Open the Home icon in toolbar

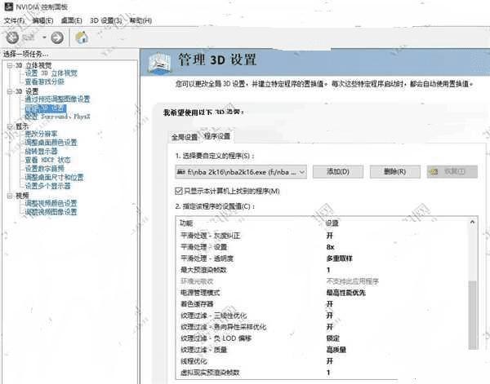pos(82,38)
